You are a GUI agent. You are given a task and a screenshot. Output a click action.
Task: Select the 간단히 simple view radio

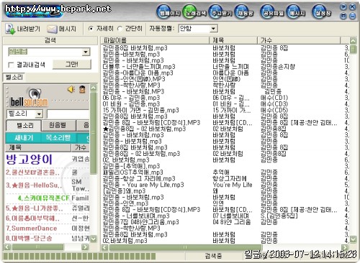[120, 29]
